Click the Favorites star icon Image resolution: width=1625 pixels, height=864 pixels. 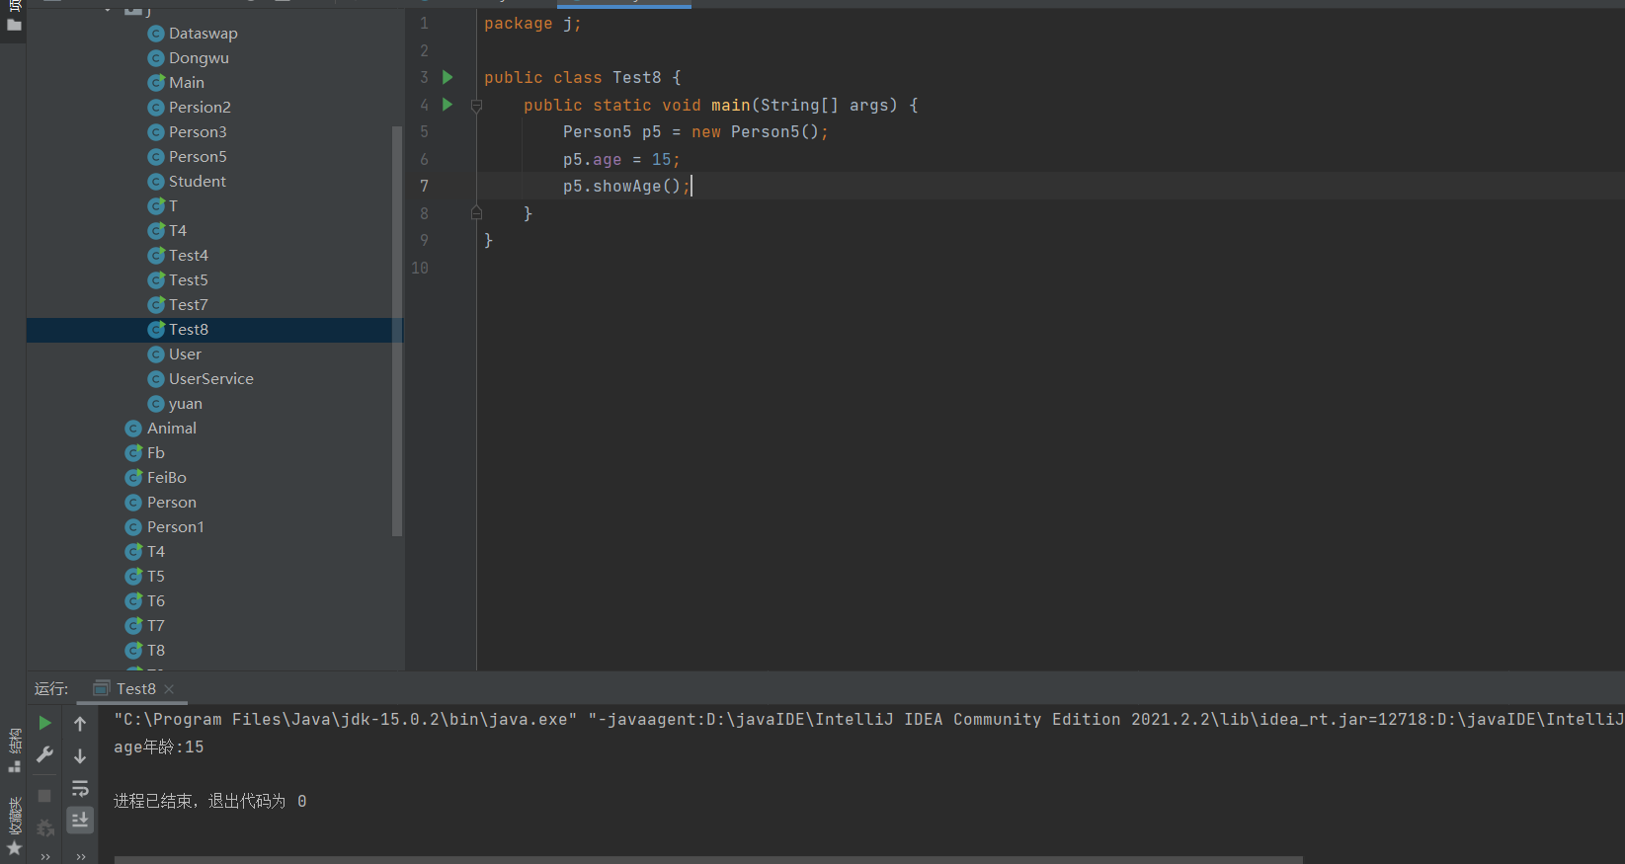(x=14, y=848)
